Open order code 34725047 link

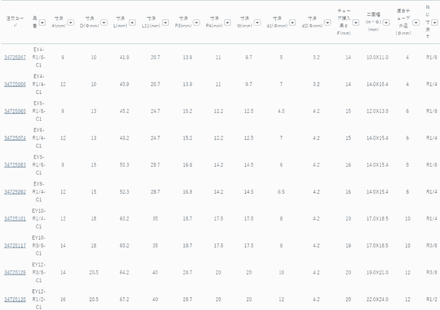[x=15, y=57]
